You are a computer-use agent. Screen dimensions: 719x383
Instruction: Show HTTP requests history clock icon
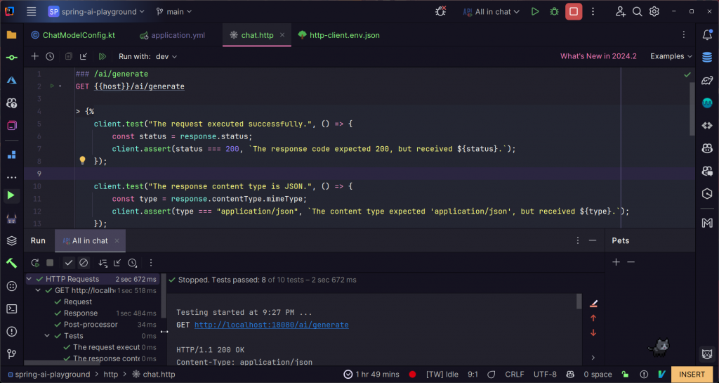click(x=50, y=56)
